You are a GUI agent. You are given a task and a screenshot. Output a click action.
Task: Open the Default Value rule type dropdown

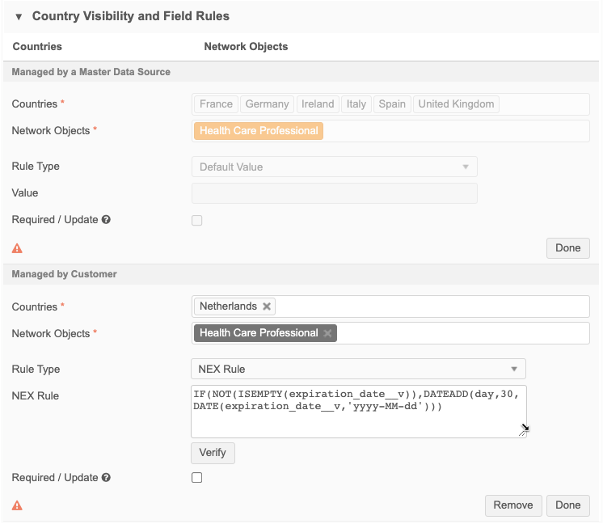[x=334, y=167]
